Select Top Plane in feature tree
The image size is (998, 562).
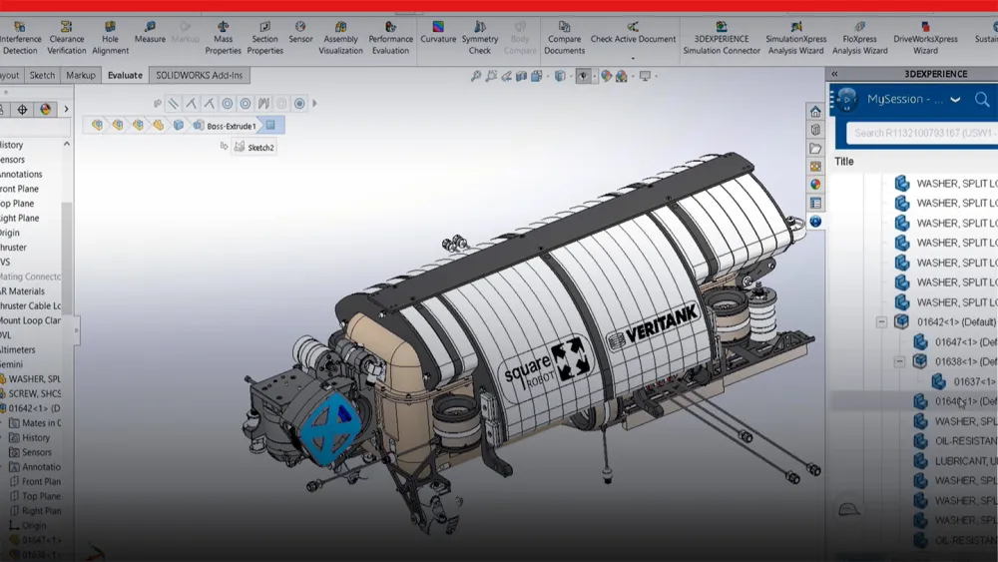[17, 204]
